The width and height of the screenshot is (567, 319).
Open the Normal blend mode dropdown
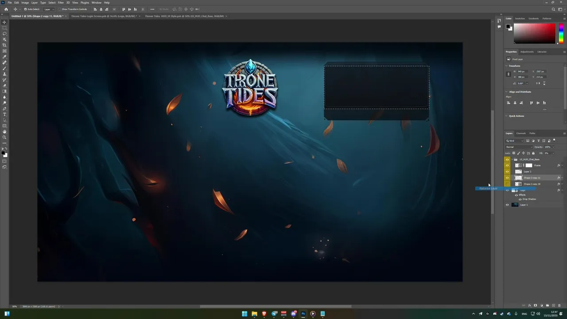pyautogui.click(x=519, y=147)
